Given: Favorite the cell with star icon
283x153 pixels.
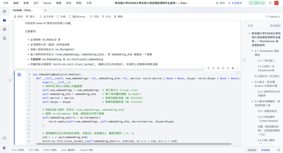Looking at the screenshot, I should [223, 68].
